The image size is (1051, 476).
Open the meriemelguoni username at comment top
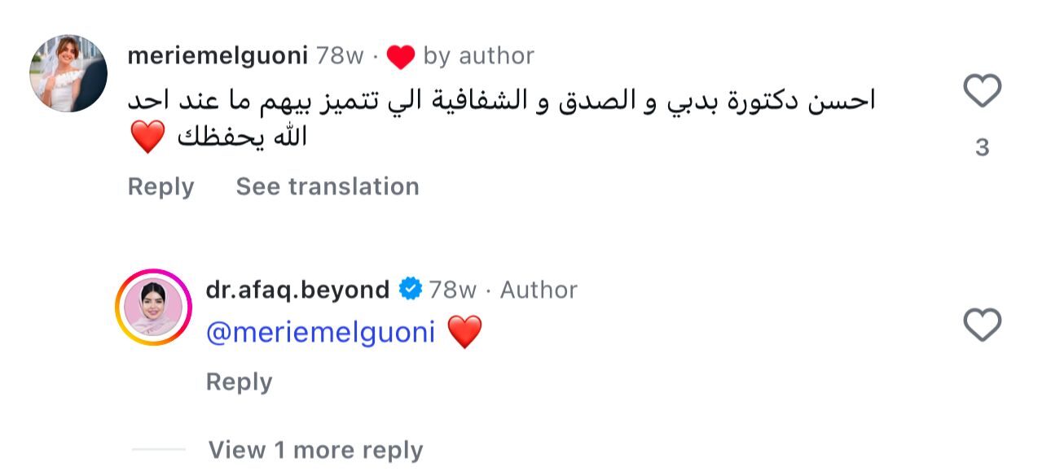click(x=218, y=55)
